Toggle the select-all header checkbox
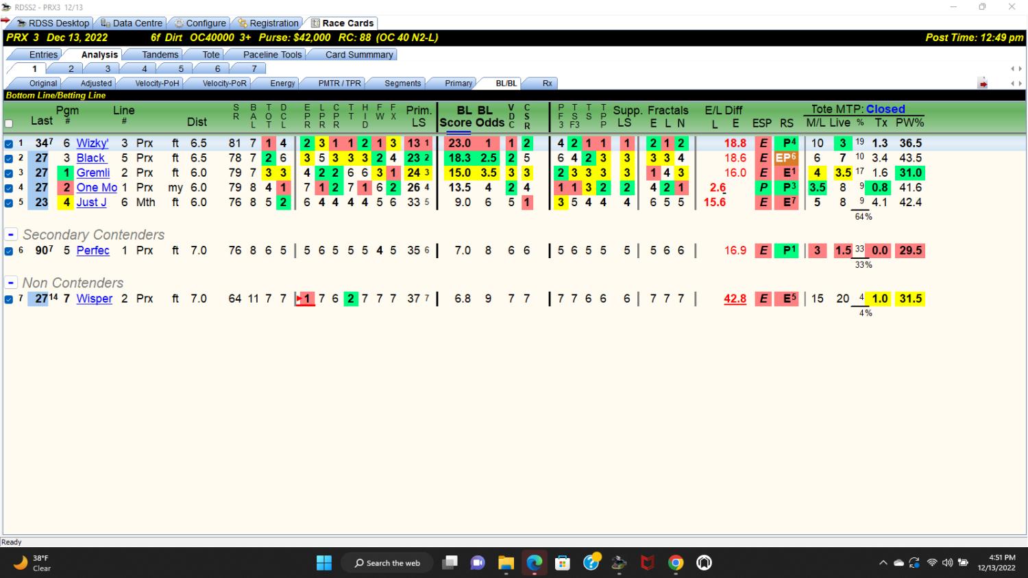This screenshot has width=1028, height=578. 9,124
